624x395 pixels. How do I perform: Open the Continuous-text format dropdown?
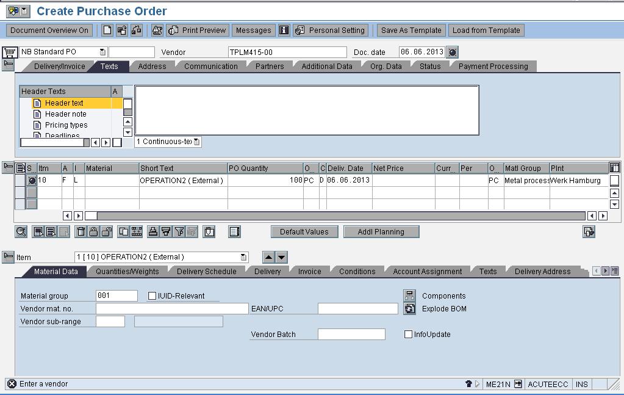click(196, 142)
